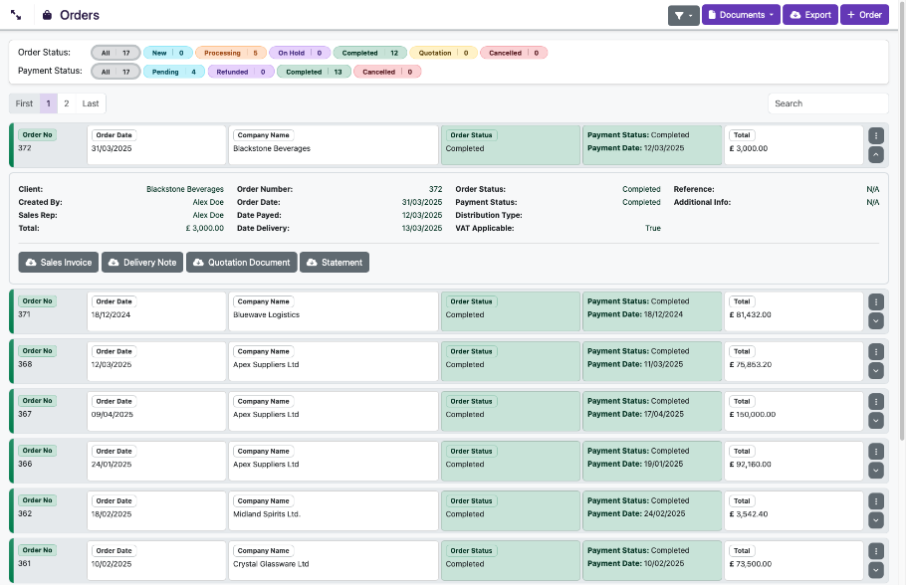The image size is (906, 585).
Task: Open the Documents dropdown menu
Action: [x=741, y=15]
